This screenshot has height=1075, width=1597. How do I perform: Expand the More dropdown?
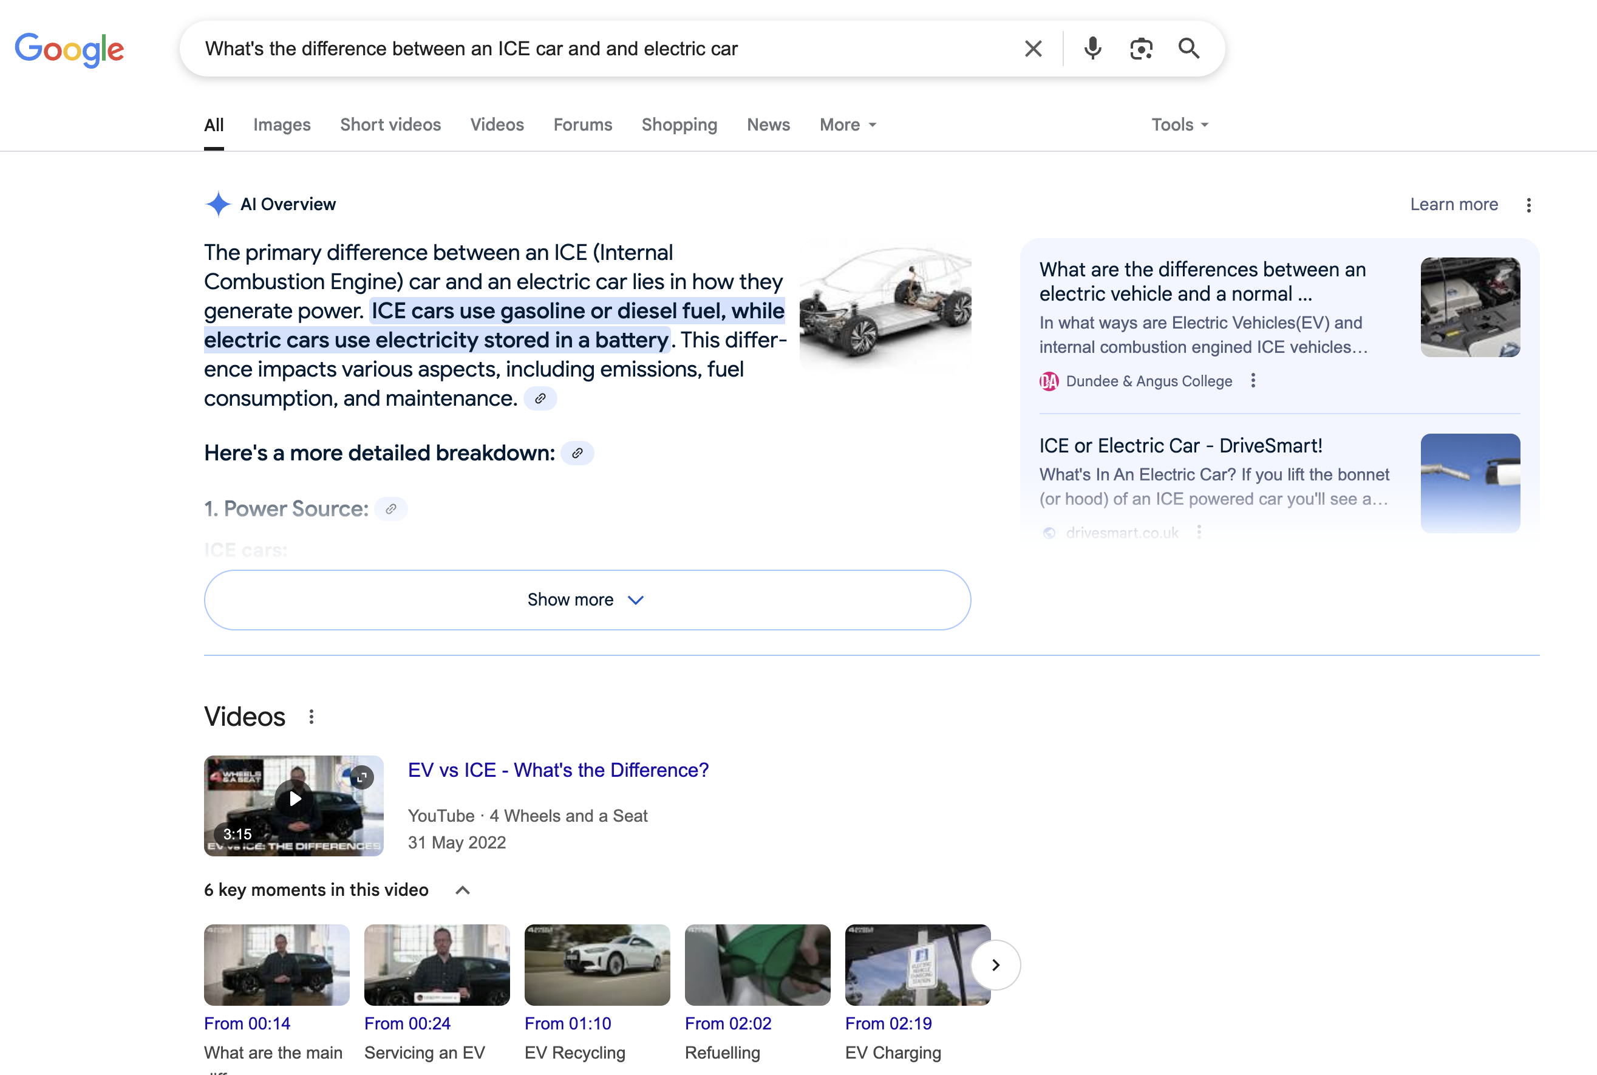pyautogui.click(x=848, y=125)
